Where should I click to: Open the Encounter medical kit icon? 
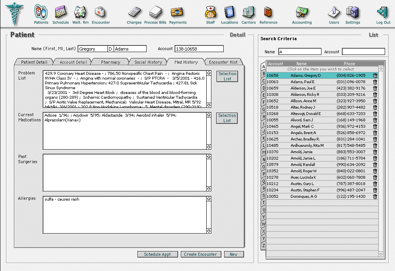(101, 12)
